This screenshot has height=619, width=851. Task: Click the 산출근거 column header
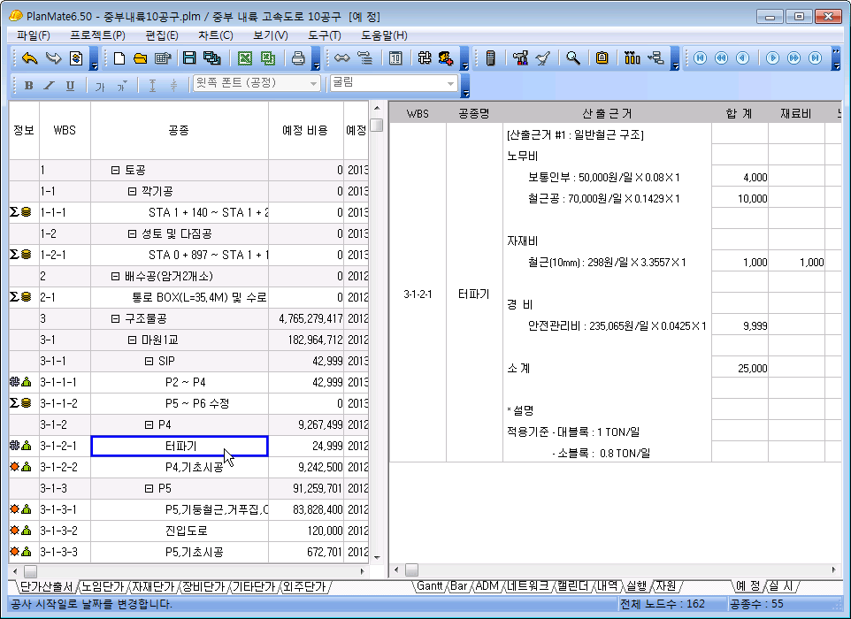pyautogui.click(x=606, y=113)
